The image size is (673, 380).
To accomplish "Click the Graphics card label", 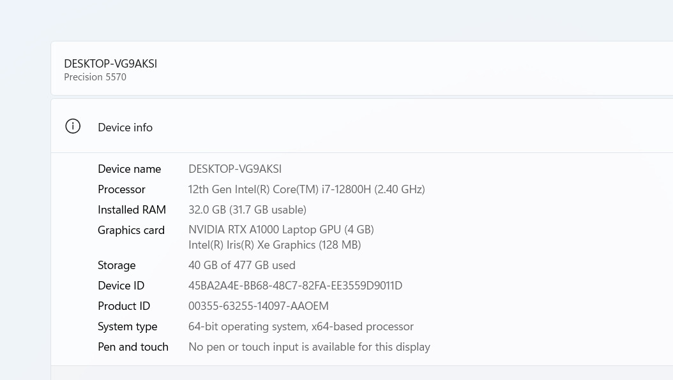I will tap(131, 230).
